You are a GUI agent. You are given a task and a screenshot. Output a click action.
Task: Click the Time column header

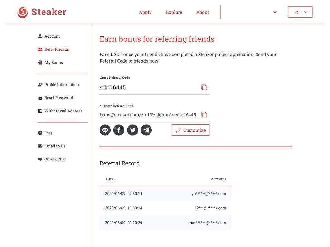pos(110,179)
